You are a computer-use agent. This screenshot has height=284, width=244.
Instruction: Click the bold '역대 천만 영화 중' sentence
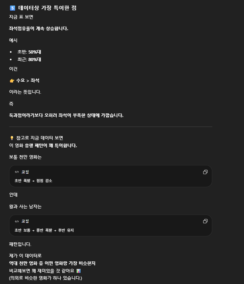click(52, 263)
